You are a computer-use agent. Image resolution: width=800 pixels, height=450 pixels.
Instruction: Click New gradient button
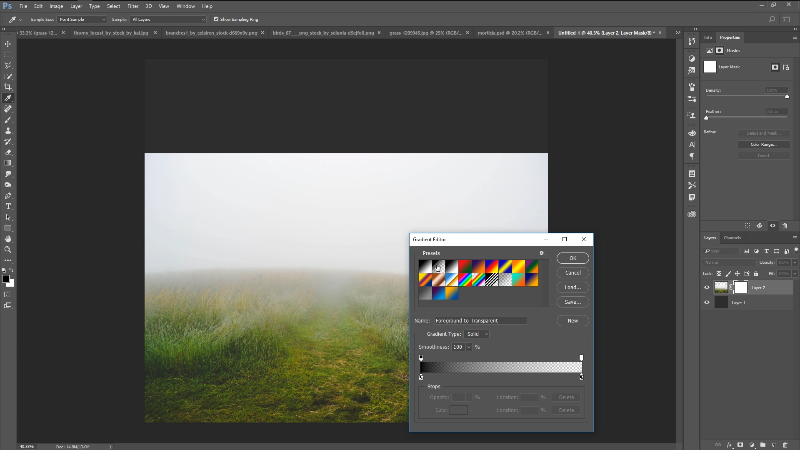pos(573,321)
